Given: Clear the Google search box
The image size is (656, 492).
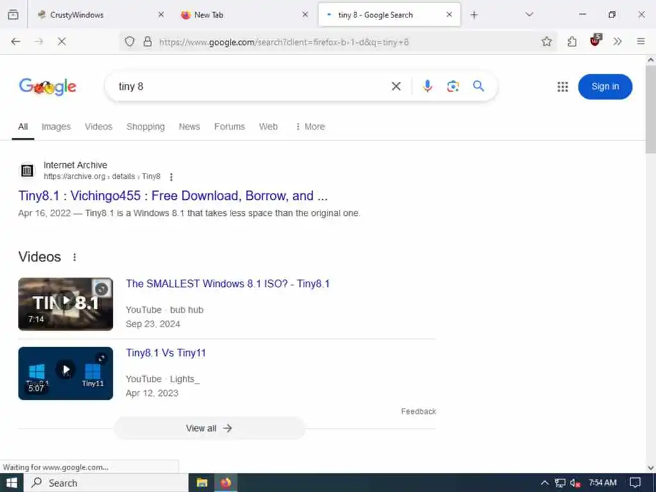Looking at the screenshot, I should point(396,86).
